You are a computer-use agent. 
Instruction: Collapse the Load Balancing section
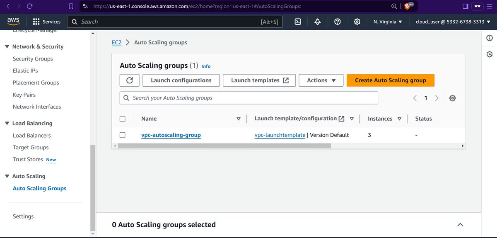click(7, 124)
